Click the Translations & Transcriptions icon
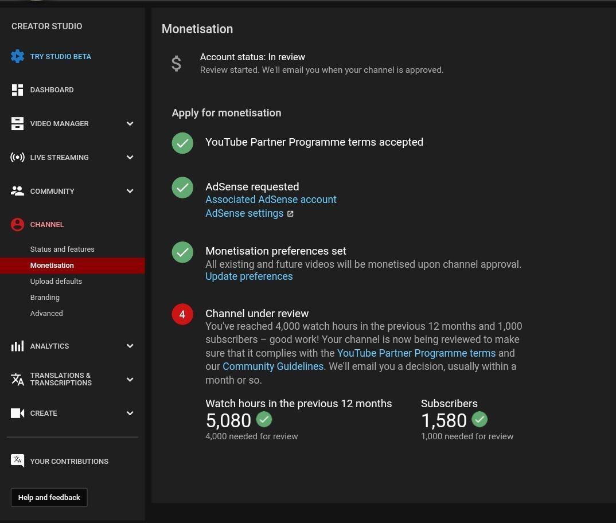The width and height of the screenshot is (616, 523). coord(17,379)
